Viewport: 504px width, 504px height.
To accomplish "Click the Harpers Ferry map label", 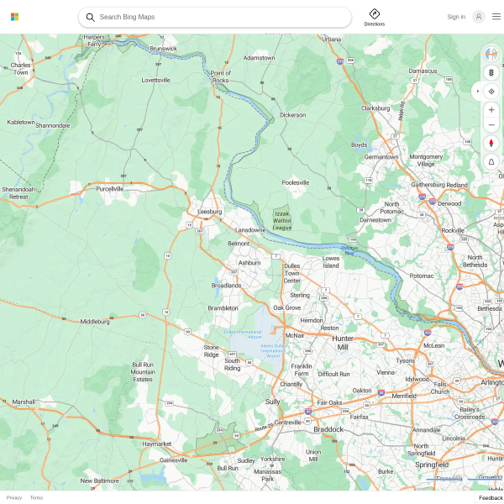I will click(x=94, y=41).
